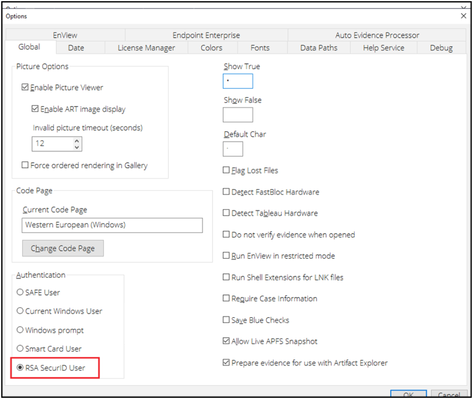Click the Change Code Page button
The width and height of the screenshot is (473, 399).
tap(63, 248)
